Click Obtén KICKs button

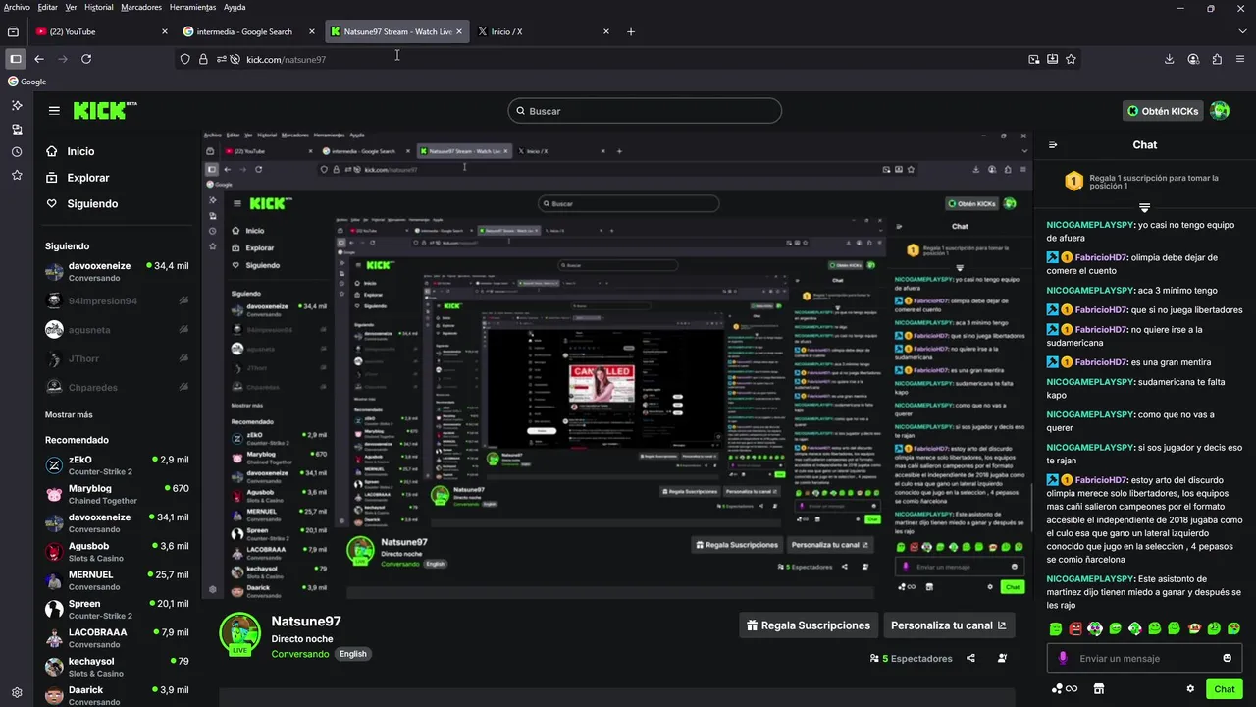1164,111
